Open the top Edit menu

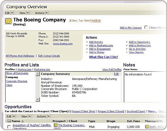[7, 13]
